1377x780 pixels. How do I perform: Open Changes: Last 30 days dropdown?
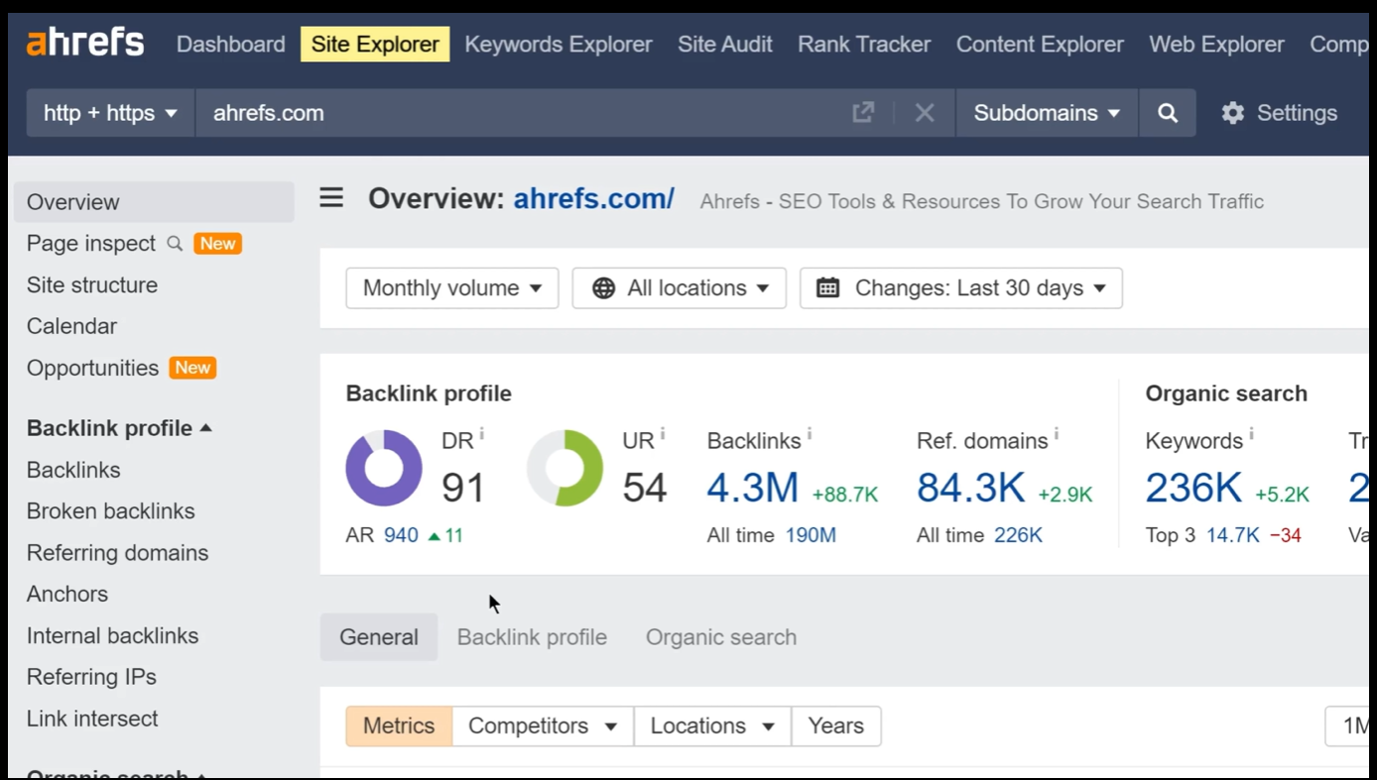(x=961, y=288)
